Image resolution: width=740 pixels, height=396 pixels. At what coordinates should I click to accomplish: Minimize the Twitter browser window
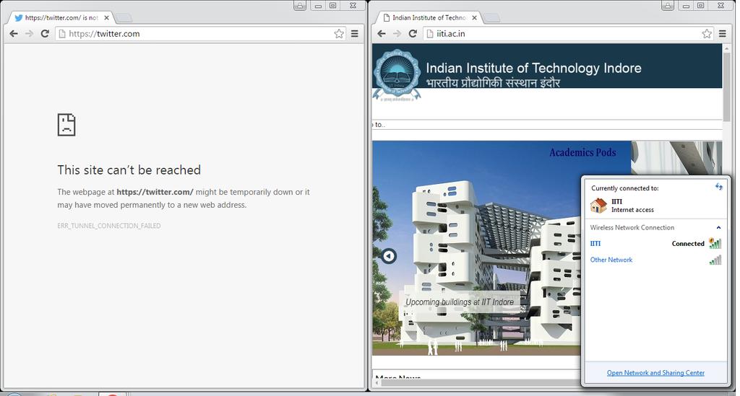(318, 6)
